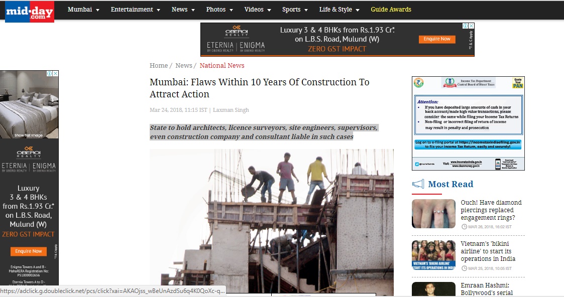Close the left sidebar Oberoi ad

(x=55, y=73)
